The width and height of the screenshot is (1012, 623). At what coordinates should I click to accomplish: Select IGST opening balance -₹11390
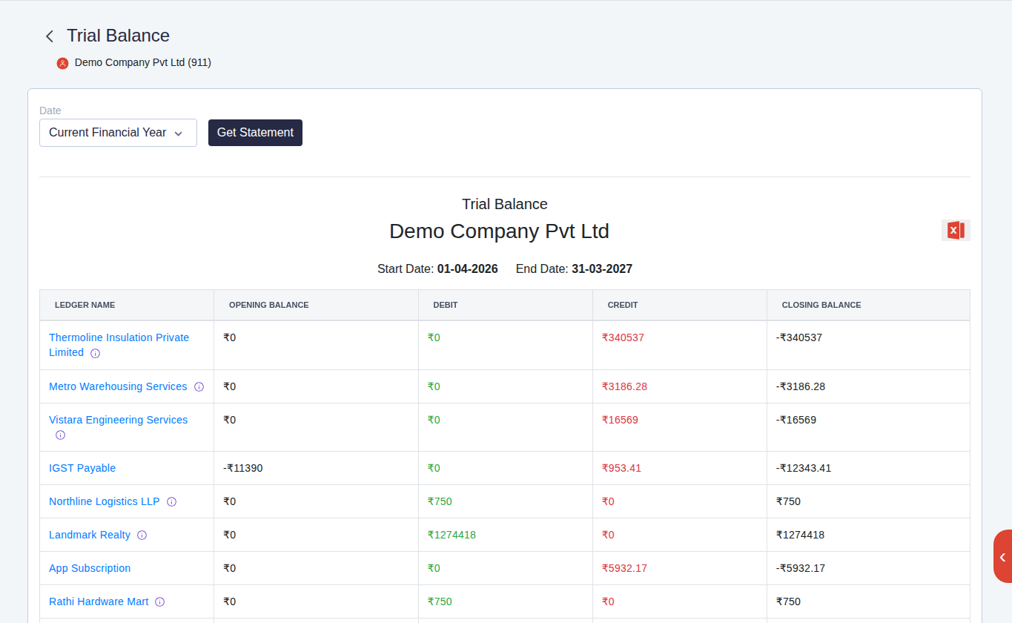point(242,468)
